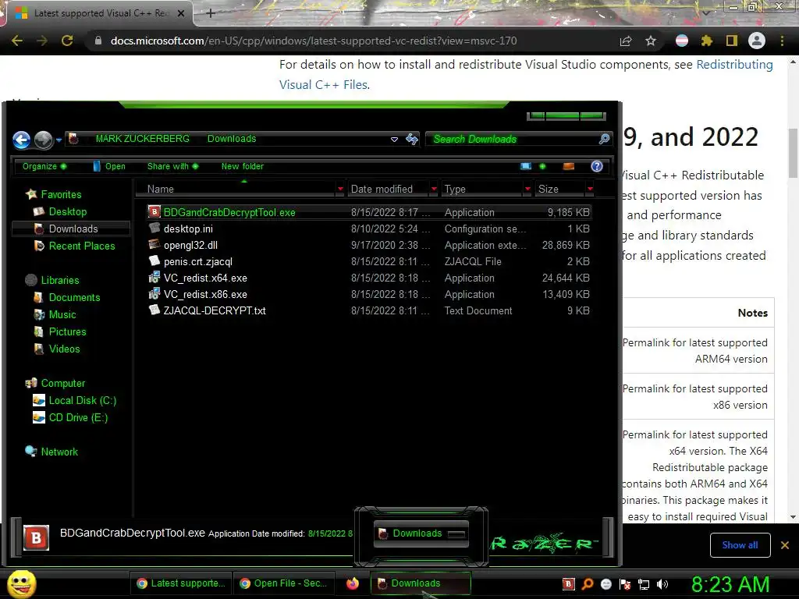The width and height of the screenshot is (799, 599).
Task: Refresh the Downloads folder view
Action: pyautogui.click(x=412, y=139)
